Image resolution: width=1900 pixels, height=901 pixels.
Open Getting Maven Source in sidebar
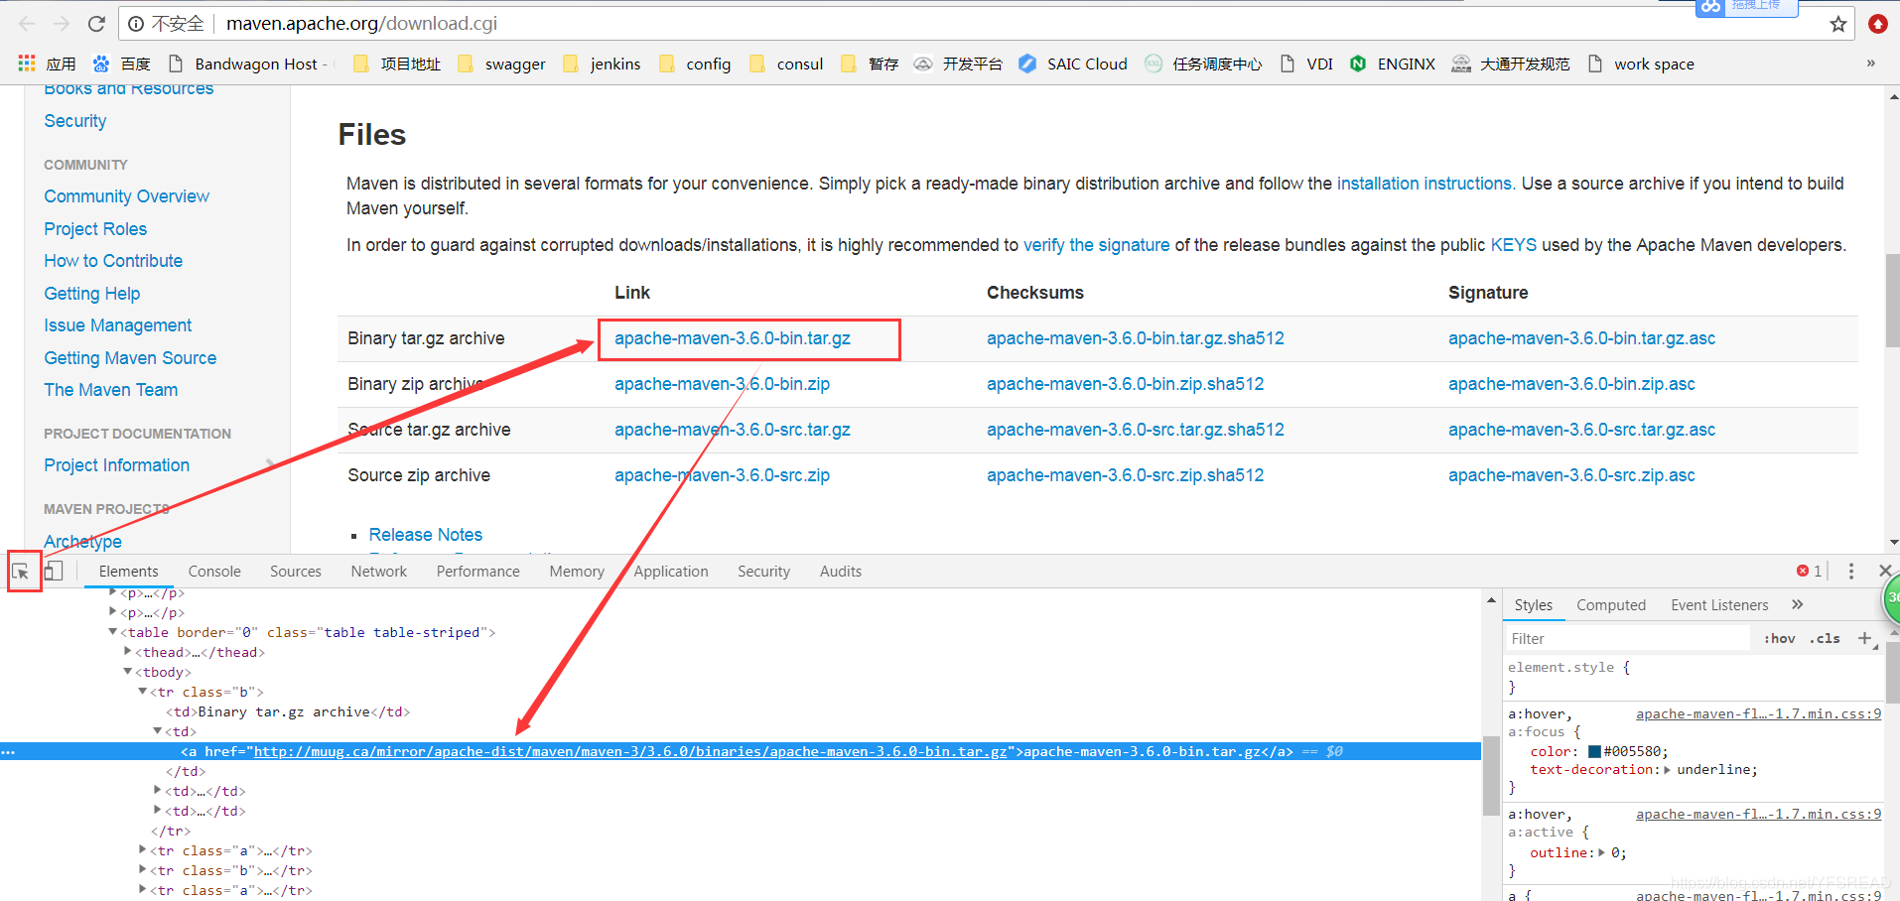coord(130,358)
